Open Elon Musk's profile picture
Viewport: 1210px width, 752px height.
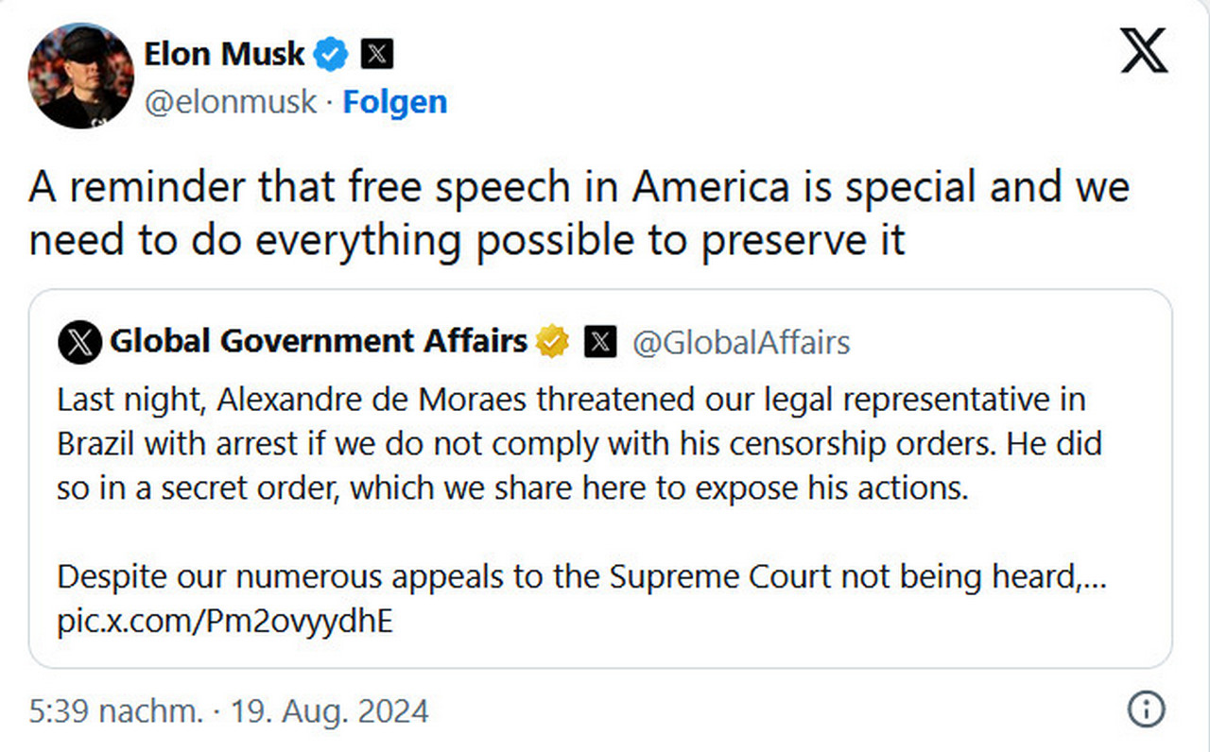click(x=81, y=76)
